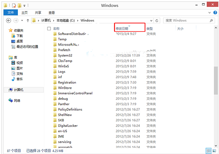Sort by the 名称 column header
Image resolution: width=219 pixels, height=154 pixels.
[x=56, y=29]
